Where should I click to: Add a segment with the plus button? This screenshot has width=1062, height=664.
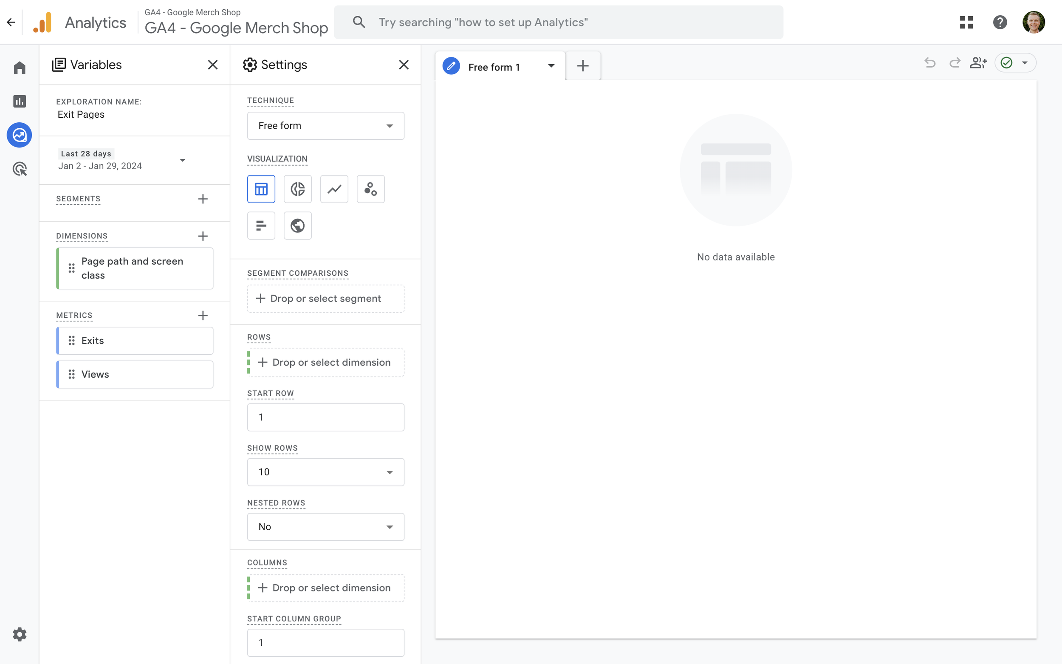(203, 198)
